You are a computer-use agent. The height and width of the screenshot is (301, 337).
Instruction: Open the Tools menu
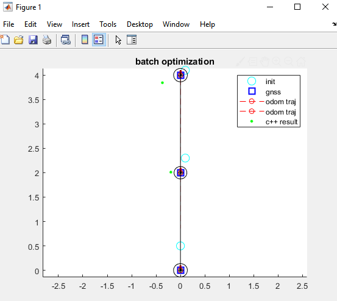(x=108, y=24)
